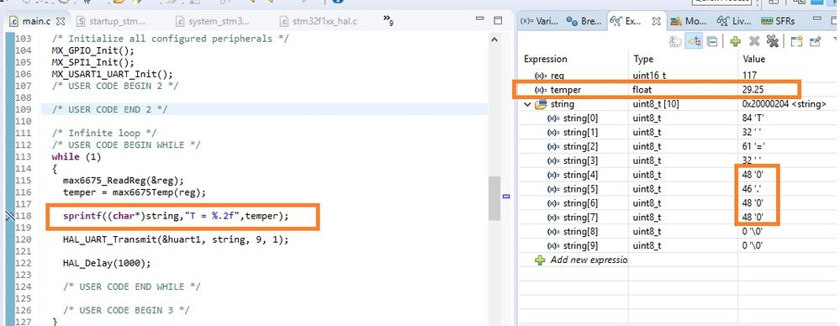Collapse all expressions in the Expressions view
This screenshot has width=840, height=326.
pos(712,41)
